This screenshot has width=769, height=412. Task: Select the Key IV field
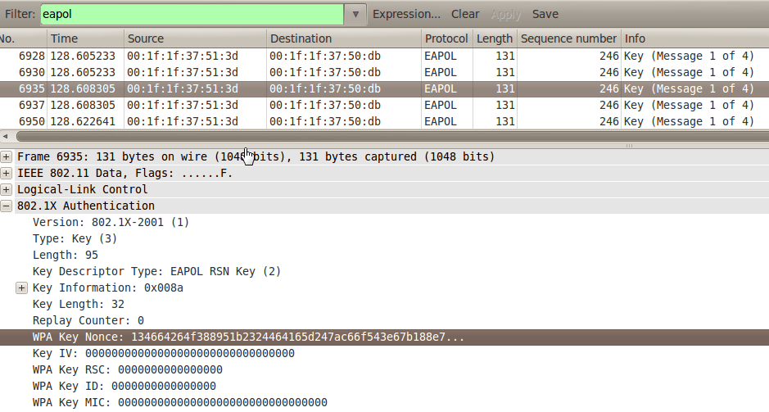[163, 354]
